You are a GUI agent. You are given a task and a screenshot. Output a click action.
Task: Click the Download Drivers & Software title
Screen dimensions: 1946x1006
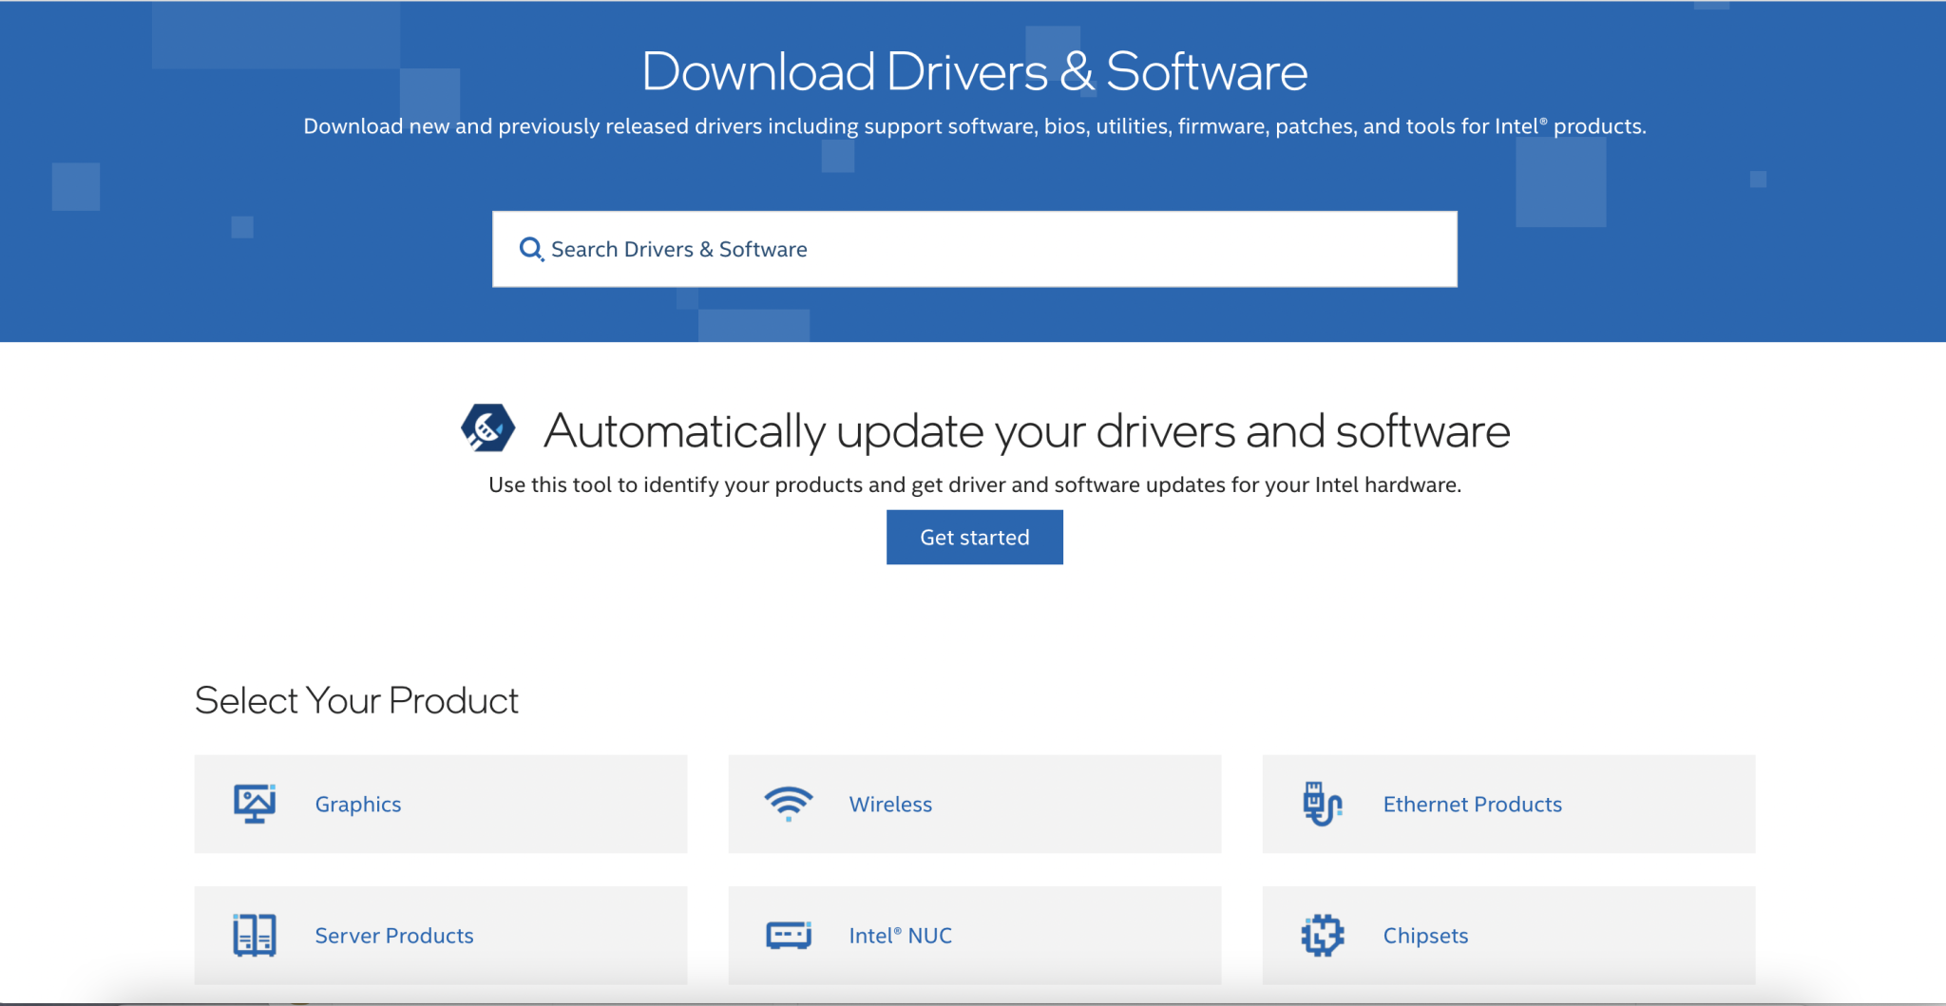point(974,72)
